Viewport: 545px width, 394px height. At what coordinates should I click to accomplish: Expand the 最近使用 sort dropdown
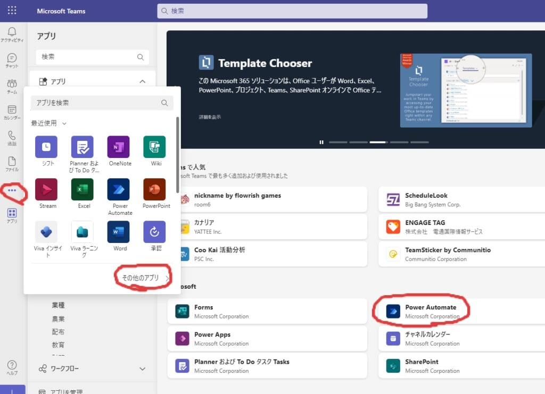coord(49,123)
